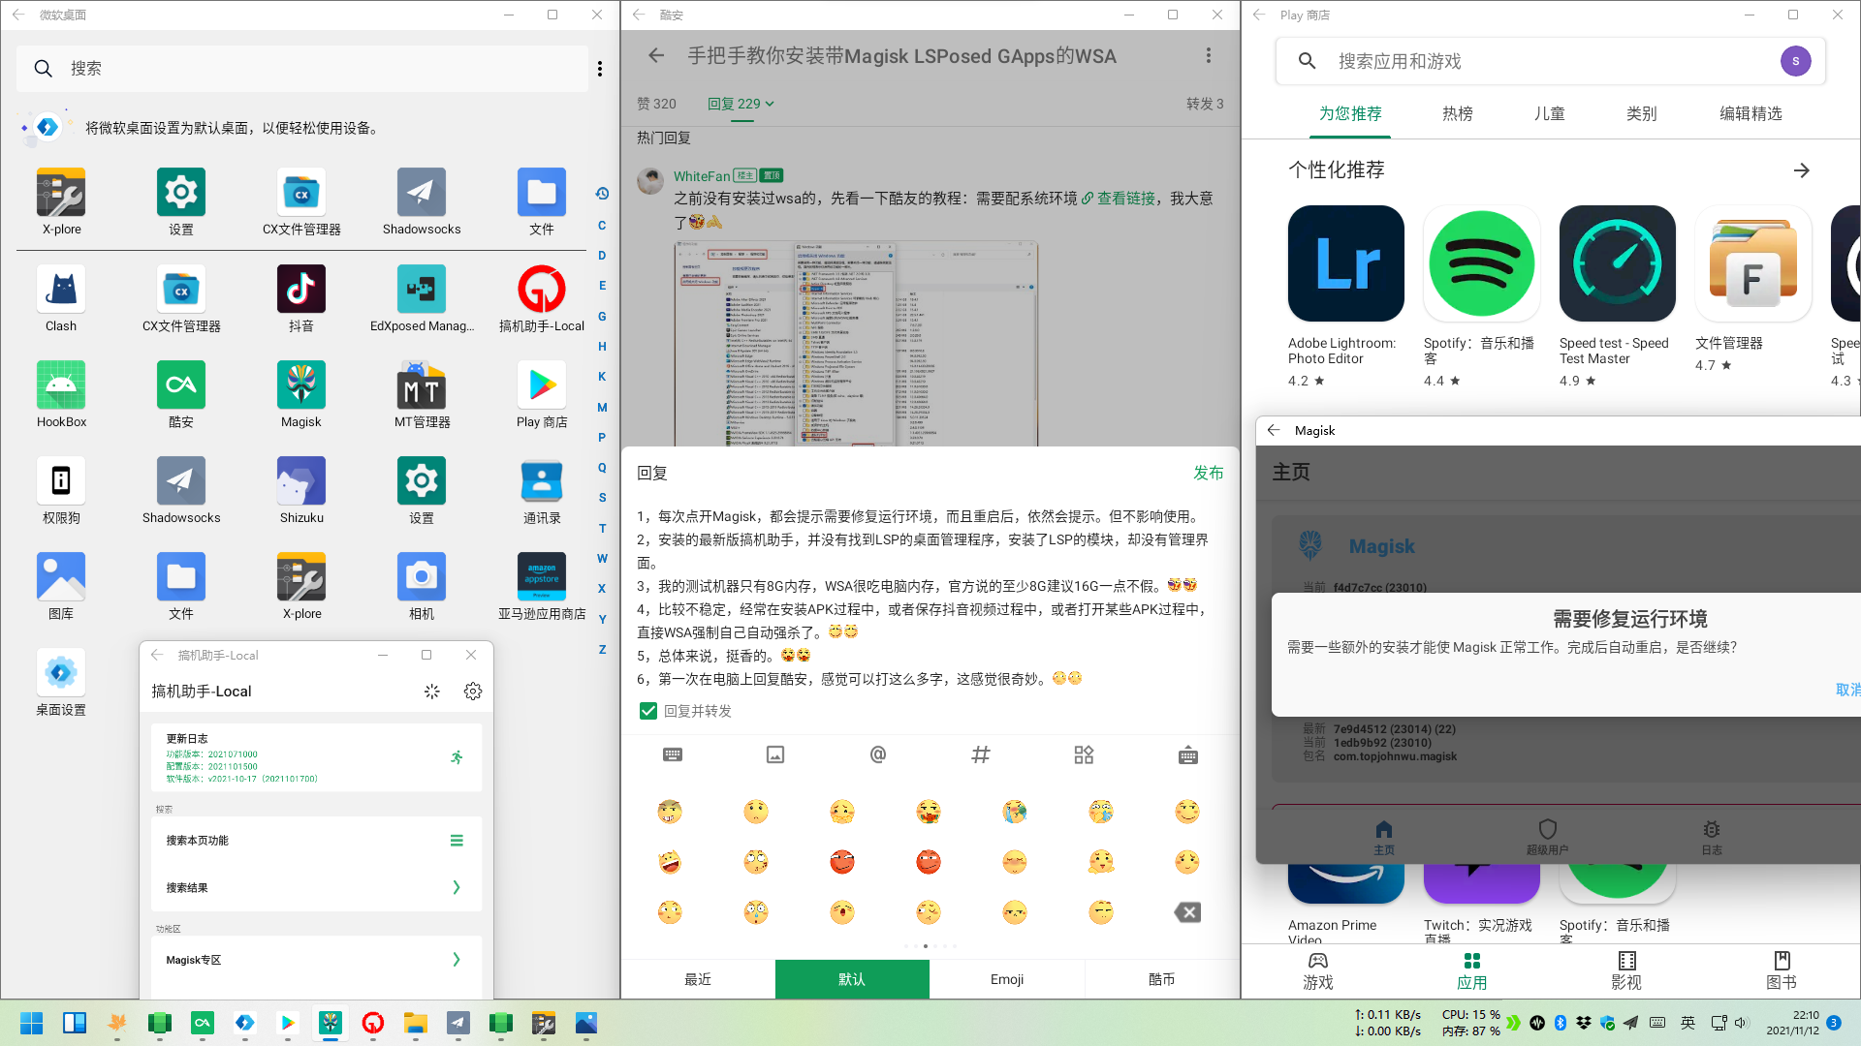
Task: Open the Adobe Lightroom app thumbnail
Action: point(1345,263)
